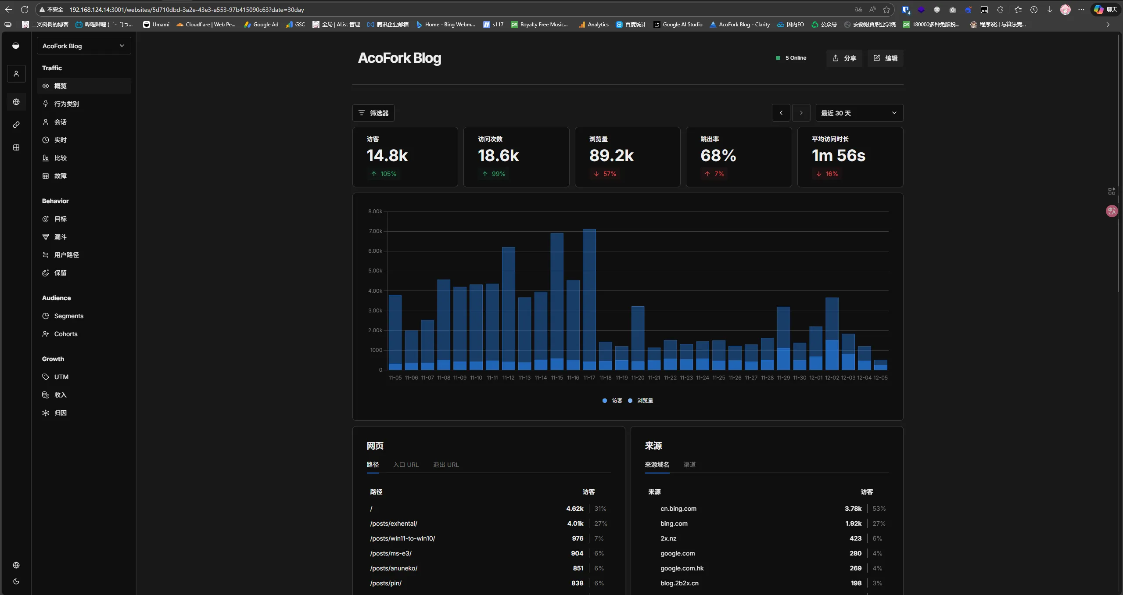Click the language globe icon at bottom left
This screenshot has width=1123, height=595.
coord(16,565)
